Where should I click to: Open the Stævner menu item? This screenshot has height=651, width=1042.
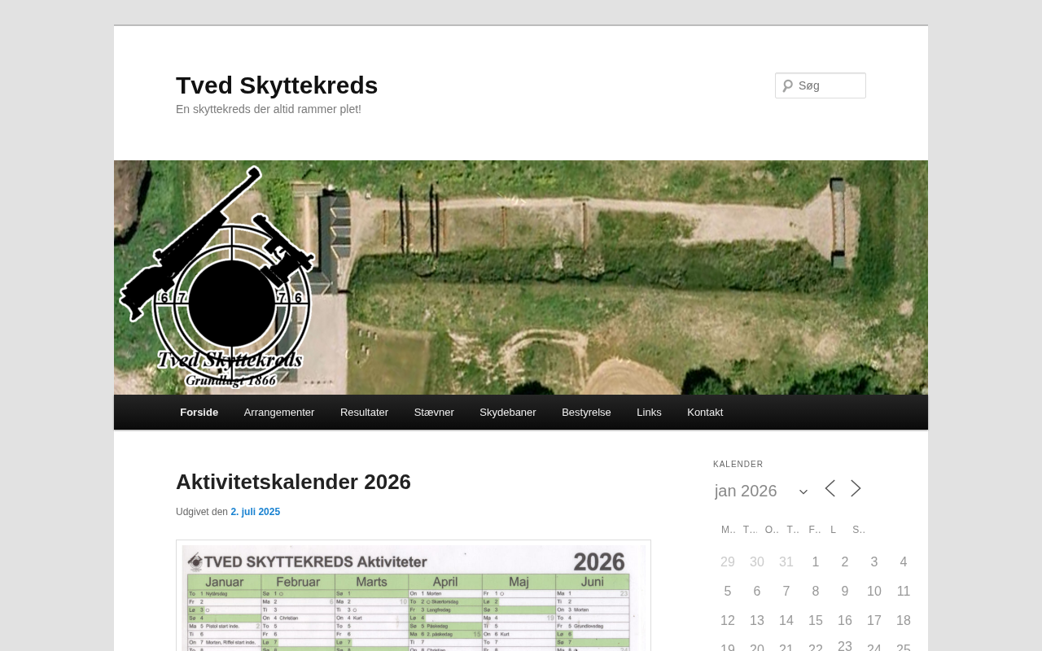click(x=434, y=413)
